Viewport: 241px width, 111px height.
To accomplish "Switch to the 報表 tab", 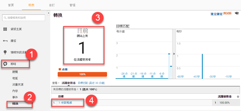I will click(31, 5).
